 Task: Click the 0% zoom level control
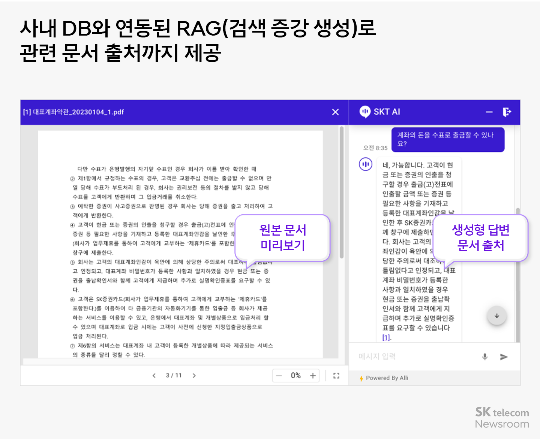(296, 375)
